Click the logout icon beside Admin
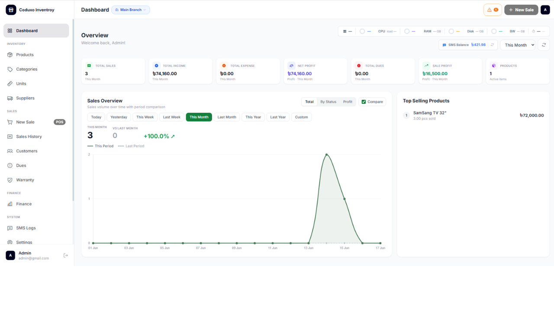Image resolution: width=554 pixels, height=311 pixels. tap(66, 255)
